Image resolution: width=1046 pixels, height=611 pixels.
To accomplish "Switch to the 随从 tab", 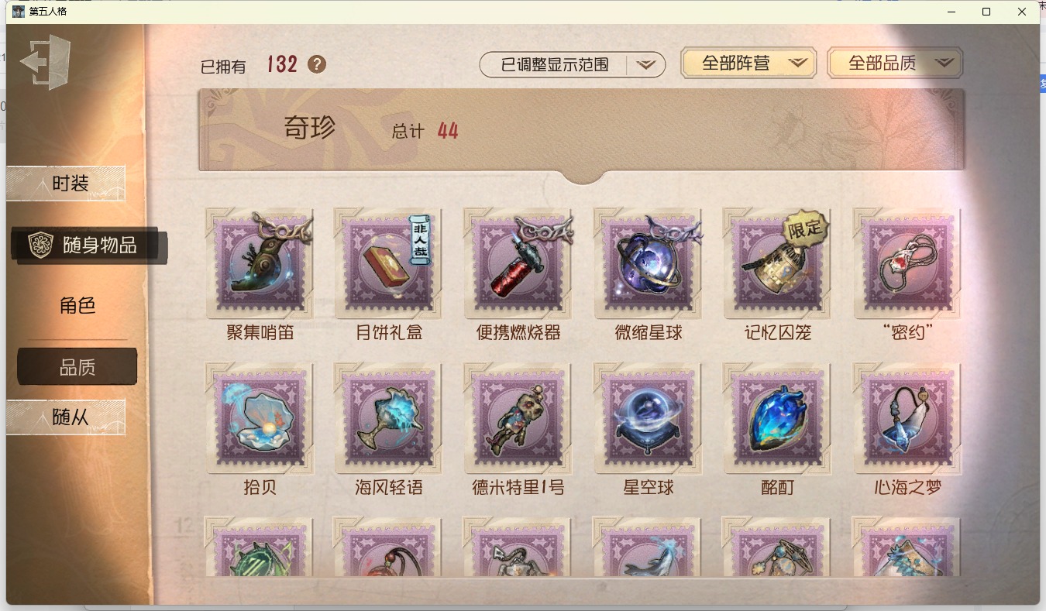I will point(66,417).
